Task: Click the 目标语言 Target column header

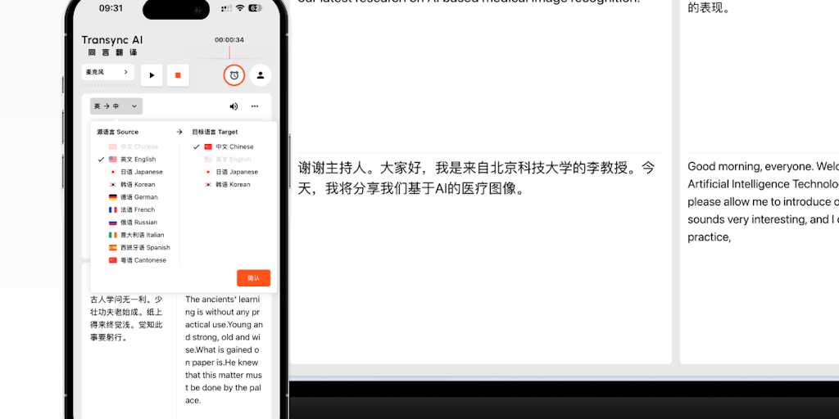Action: click(215, 132)
